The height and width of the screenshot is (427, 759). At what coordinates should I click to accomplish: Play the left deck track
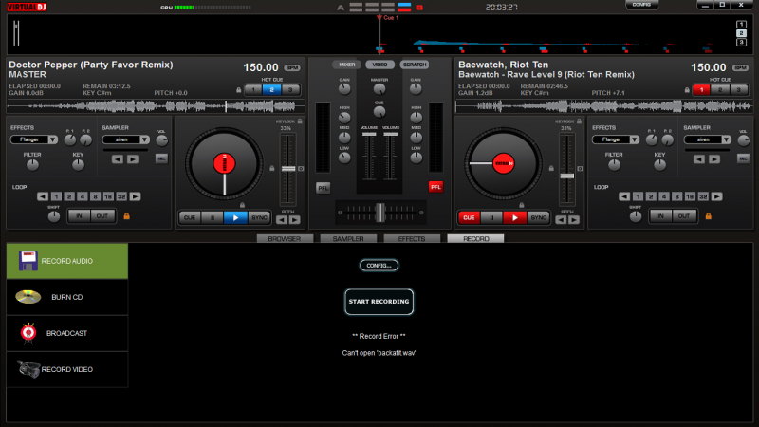[235, 218]
